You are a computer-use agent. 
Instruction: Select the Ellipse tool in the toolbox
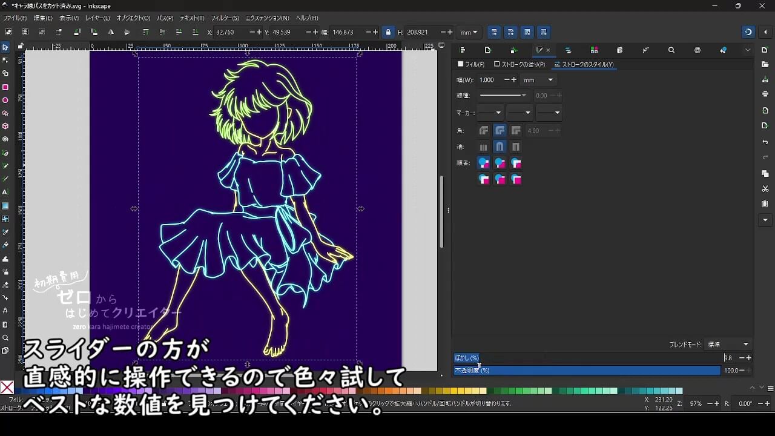(x=5, y=101)
